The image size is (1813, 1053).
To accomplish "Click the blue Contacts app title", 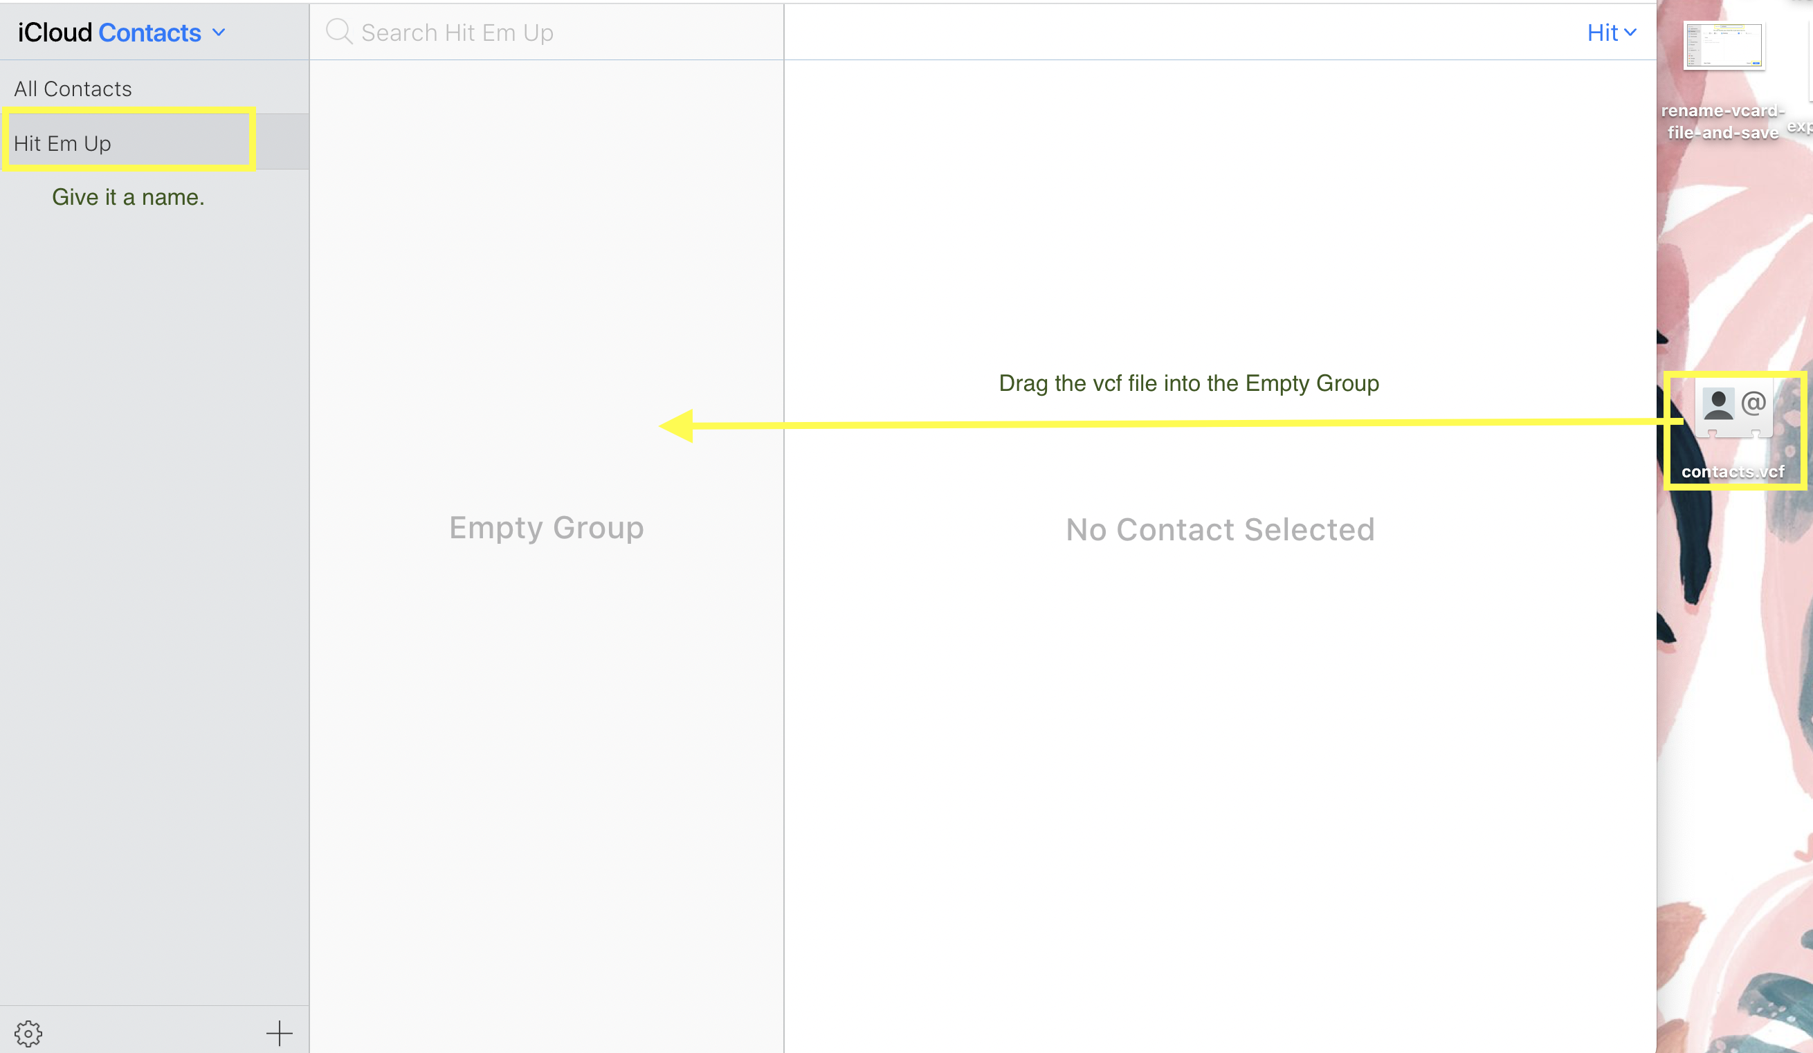I will (149, 33).
